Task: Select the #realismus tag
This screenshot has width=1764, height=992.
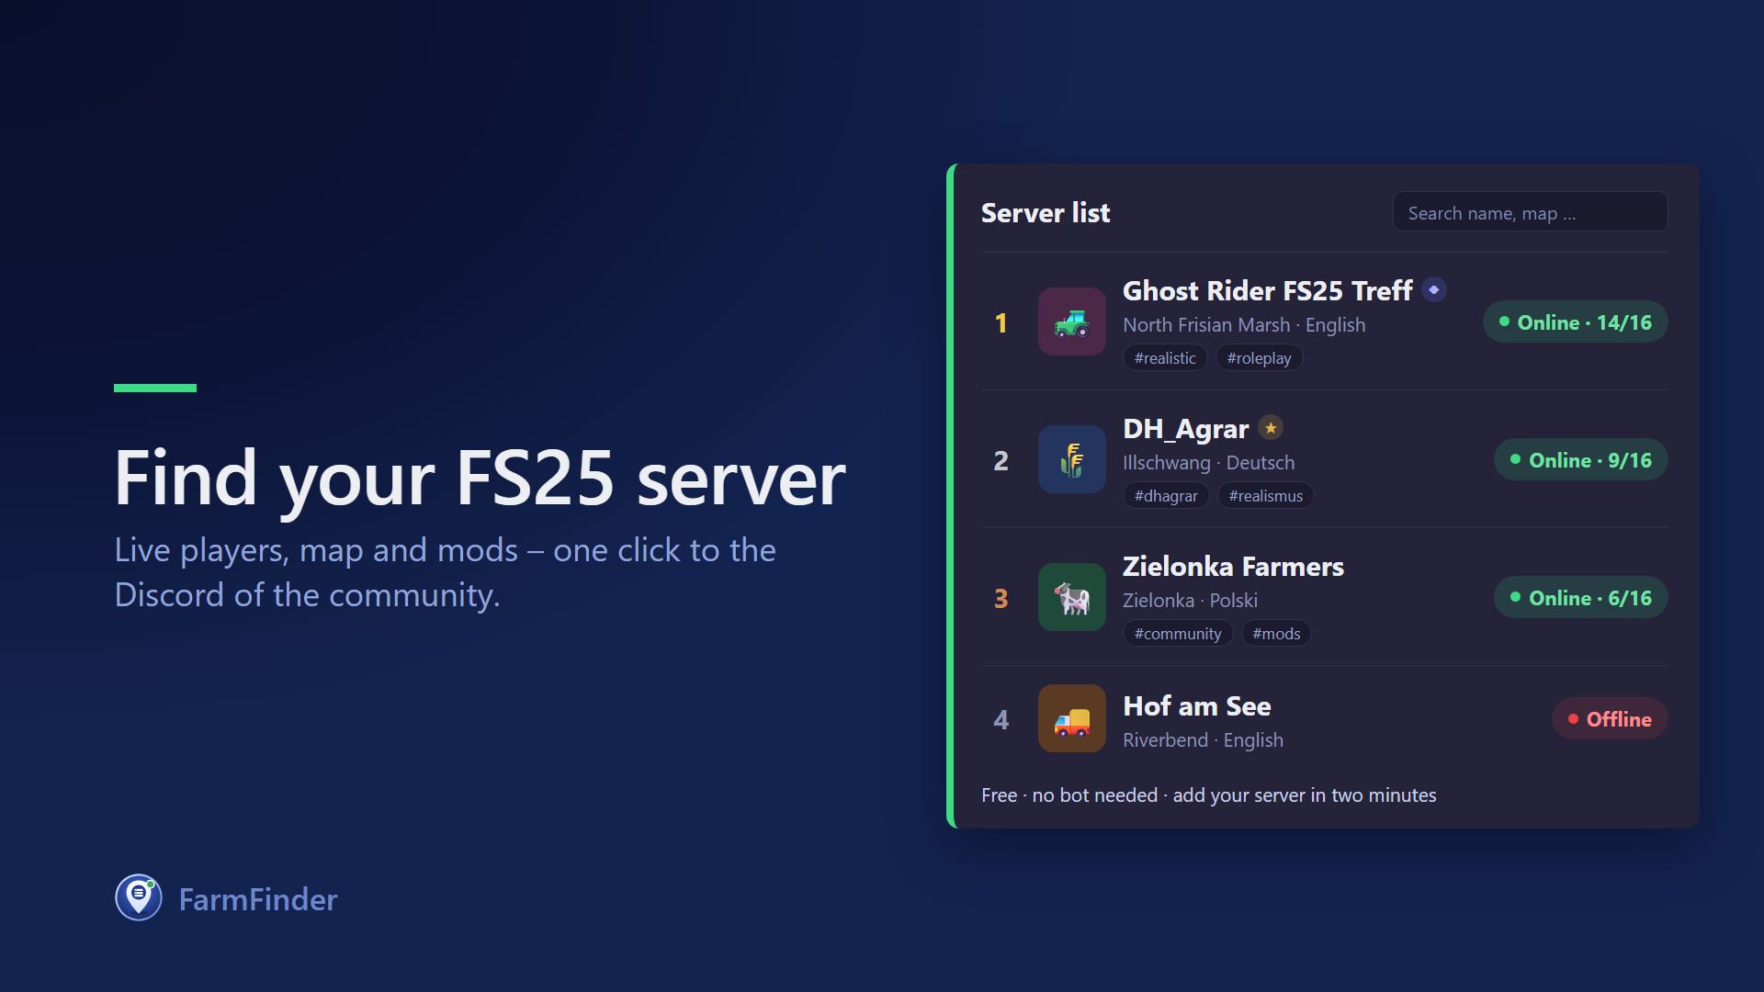Action: [x=1266, y=496]
